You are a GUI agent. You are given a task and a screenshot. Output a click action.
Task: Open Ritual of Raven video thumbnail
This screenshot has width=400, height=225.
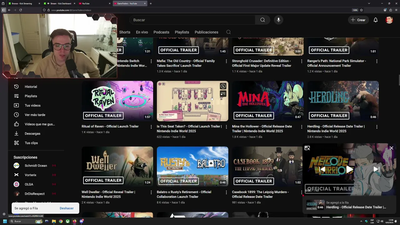click(x=117, y=101)
